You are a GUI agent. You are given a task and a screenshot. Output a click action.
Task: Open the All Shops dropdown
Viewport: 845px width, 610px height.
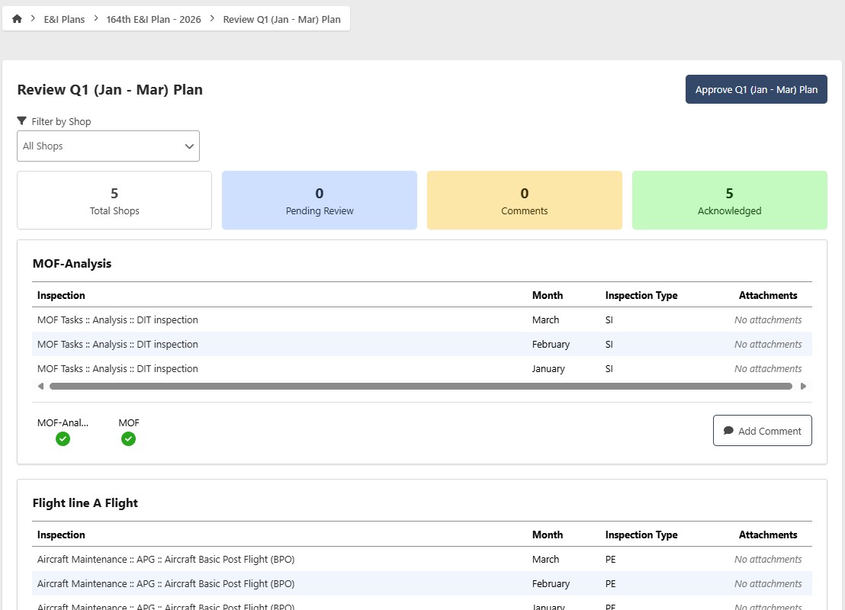pyautogui.click(x=108, y=146)
